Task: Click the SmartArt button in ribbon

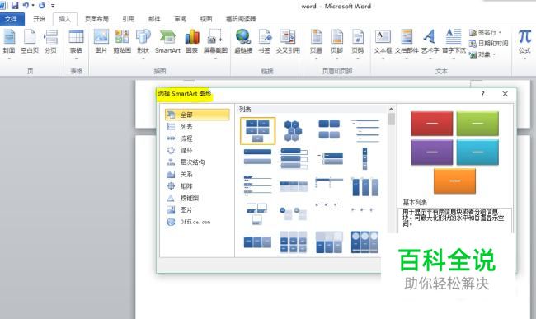Action: click(167, 42)
